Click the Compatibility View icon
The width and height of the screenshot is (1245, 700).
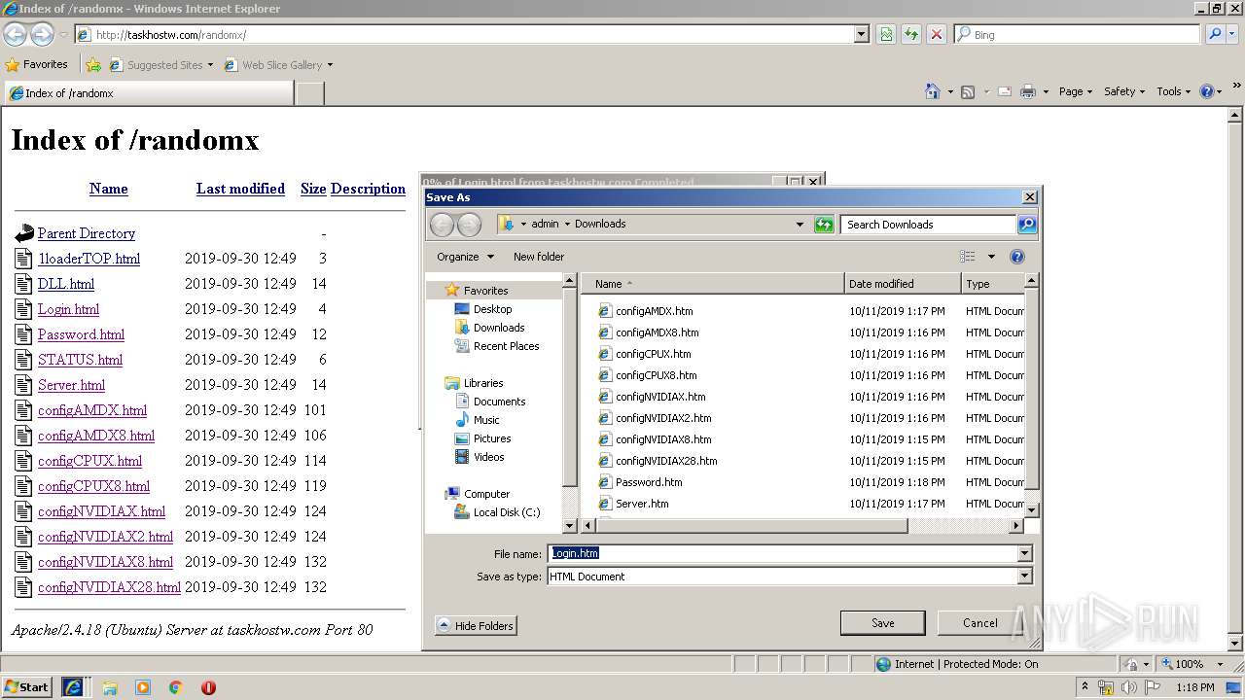886,34
